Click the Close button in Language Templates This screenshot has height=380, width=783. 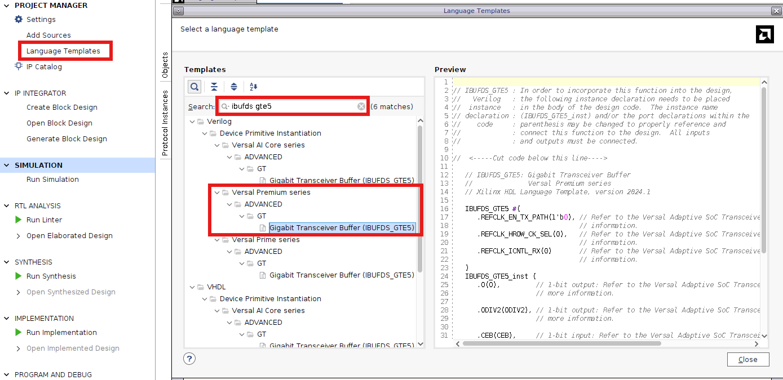[748, 359]
